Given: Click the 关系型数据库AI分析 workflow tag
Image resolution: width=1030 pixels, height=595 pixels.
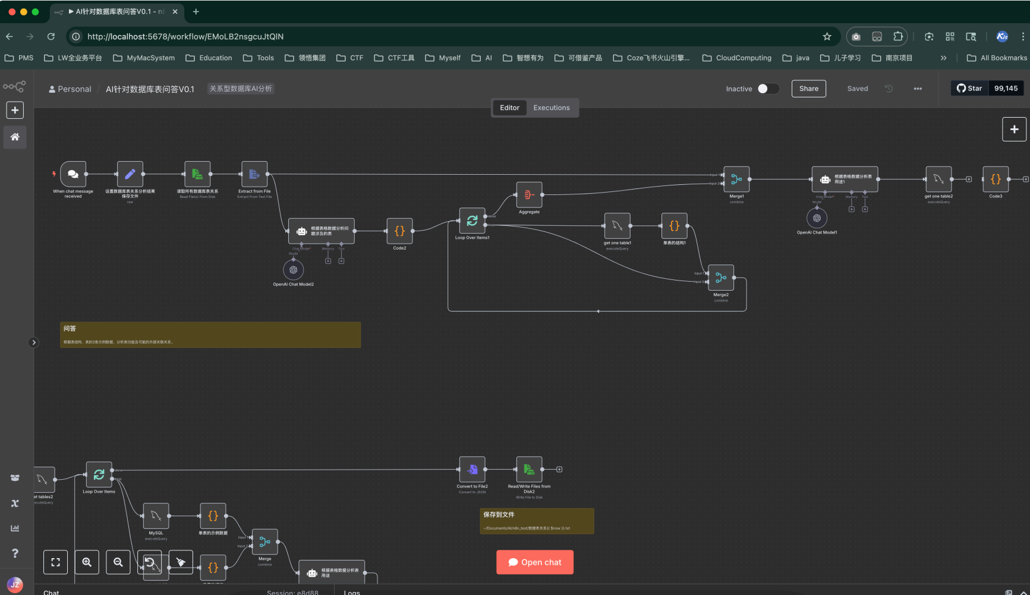Looking at the screenshot, I should [x=241, y=89].
